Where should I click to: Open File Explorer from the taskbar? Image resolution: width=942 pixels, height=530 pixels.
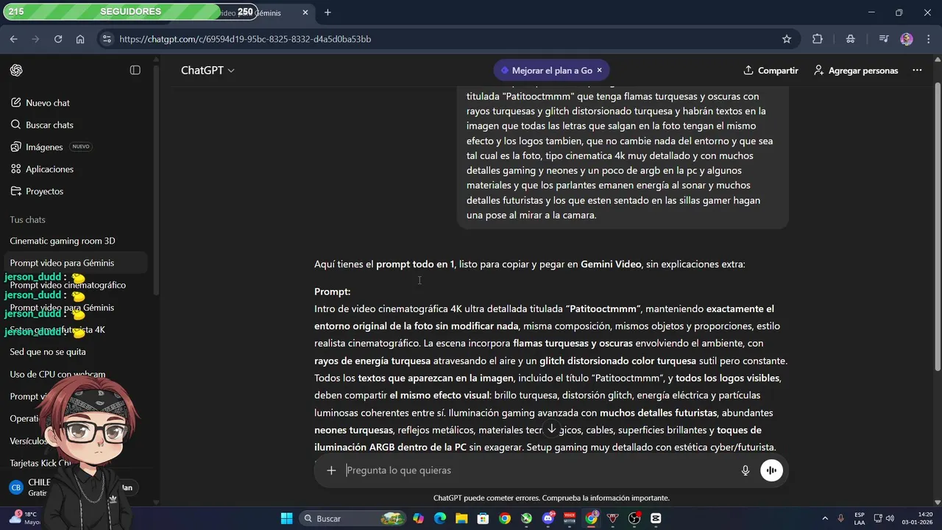tap(461, 519)
